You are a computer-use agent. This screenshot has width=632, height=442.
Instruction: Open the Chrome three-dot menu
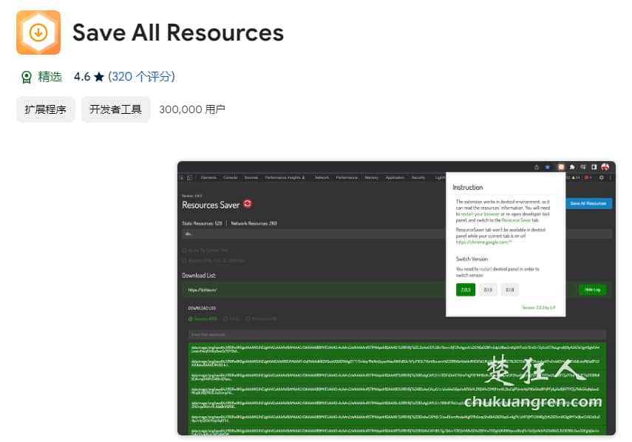(x=610, y=177)
